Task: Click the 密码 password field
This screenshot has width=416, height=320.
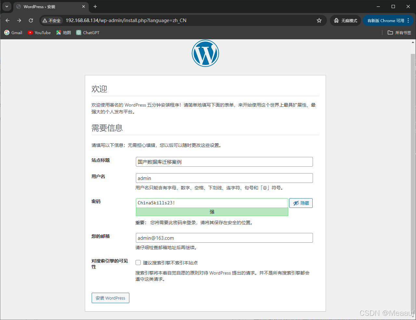Action: (212, 203)
